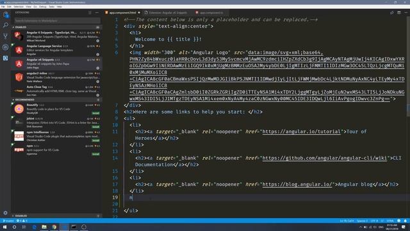Screen dimensions: 410x231
Task: Click the gear icon for angular2-inline extension
Action: click(98, 81)
